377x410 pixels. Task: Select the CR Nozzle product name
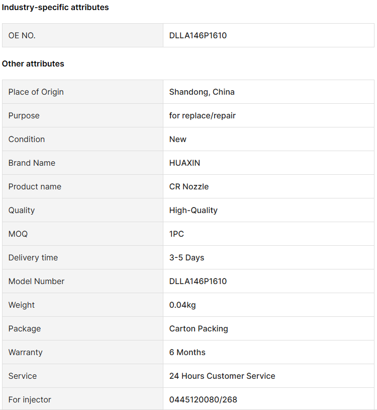[x=189, y=186]
